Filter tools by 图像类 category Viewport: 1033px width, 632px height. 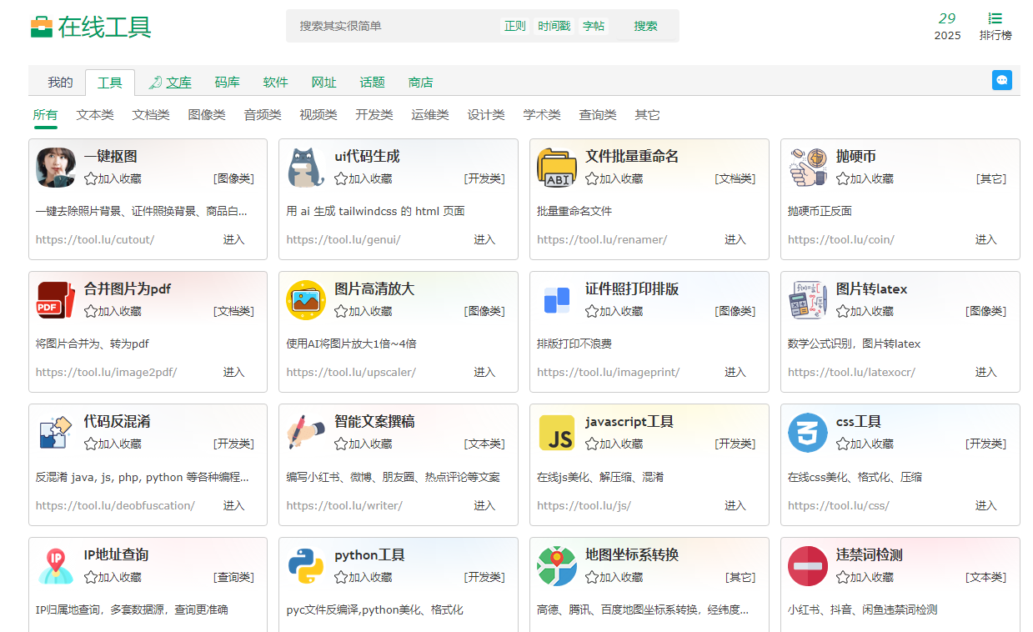pos(207,115)
